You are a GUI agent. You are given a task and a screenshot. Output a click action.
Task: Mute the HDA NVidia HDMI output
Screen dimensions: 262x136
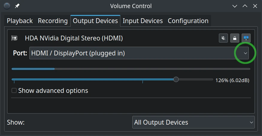pyautogui.click(x=223, y=38)
